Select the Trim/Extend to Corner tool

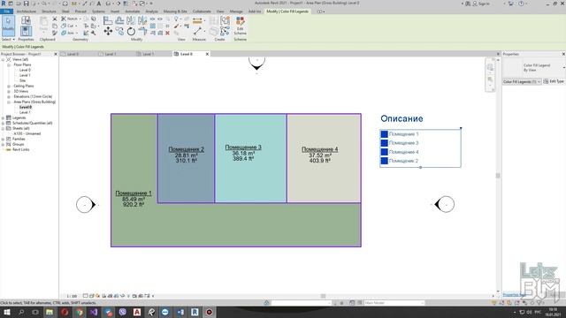point(142,32)
